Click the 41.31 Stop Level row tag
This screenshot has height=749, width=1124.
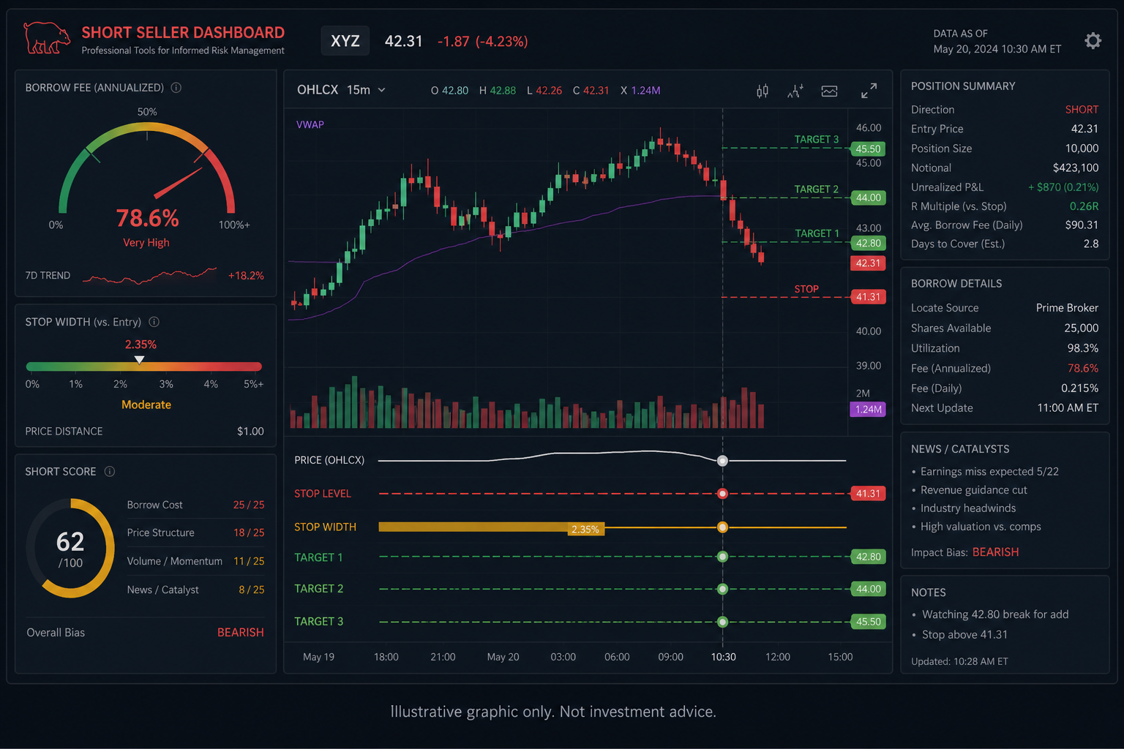coord(868,494)
